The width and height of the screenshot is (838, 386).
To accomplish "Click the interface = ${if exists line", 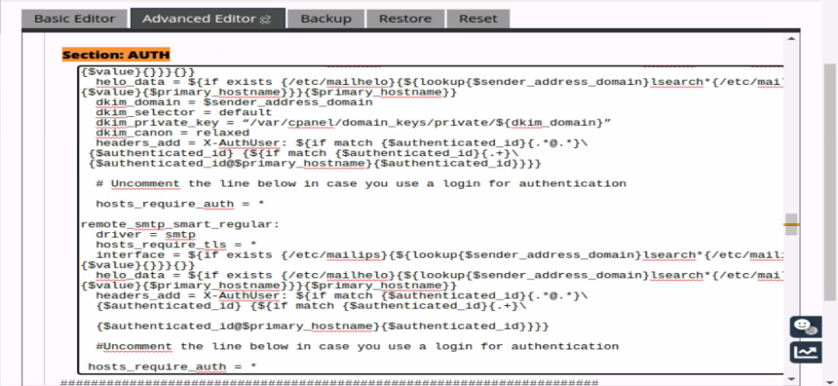I will [439, 254].
